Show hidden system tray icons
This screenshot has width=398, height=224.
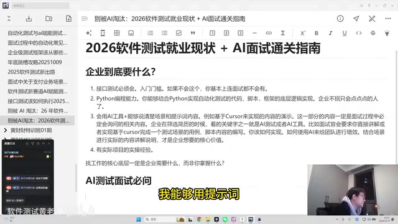coord(337,220)
